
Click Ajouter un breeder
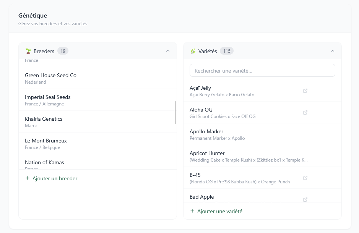(x=51, y=178)
